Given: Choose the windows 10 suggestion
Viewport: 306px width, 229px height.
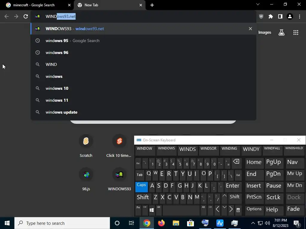Looking at the screenshot, I should [x=143, y=88].
